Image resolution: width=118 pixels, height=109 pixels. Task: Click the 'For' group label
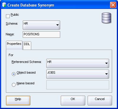point(11,55)
